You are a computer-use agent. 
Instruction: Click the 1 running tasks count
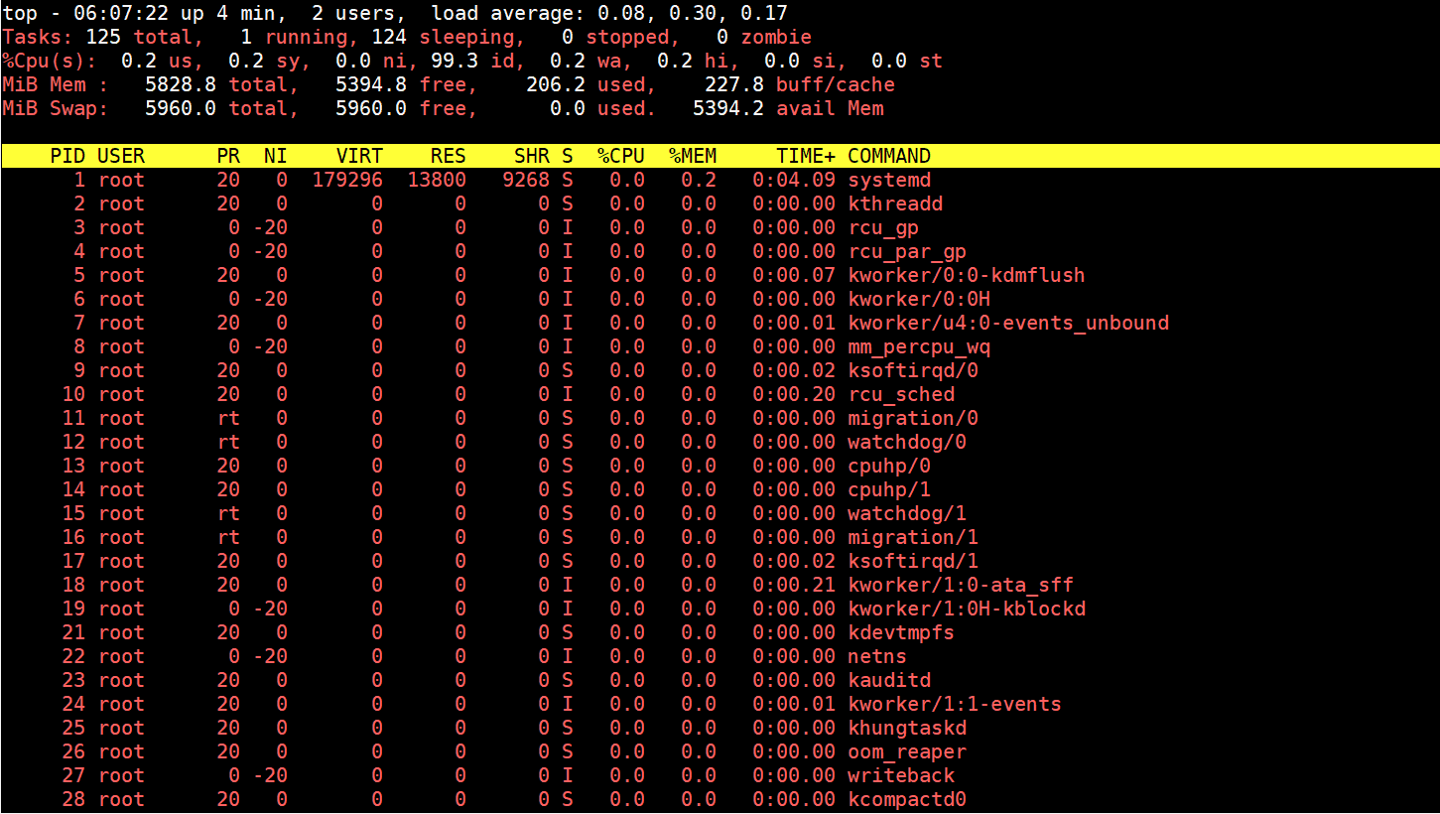click(246, 37)
